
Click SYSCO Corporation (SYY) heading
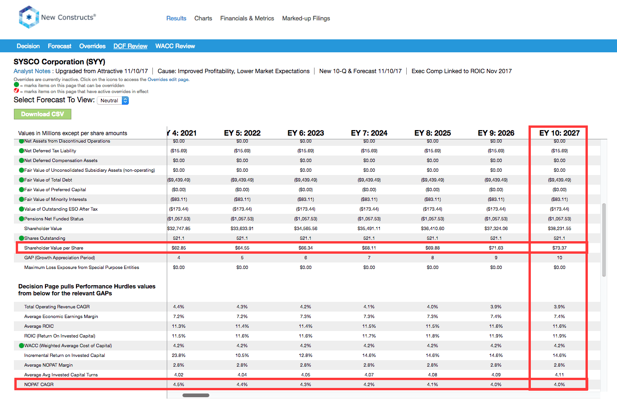point(59,62)
